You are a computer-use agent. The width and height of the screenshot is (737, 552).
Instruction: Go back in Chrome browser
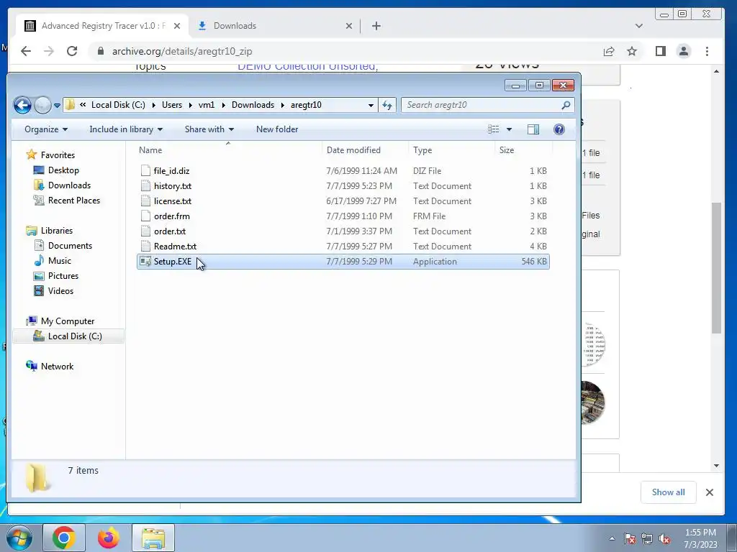(x=26, y=51)
